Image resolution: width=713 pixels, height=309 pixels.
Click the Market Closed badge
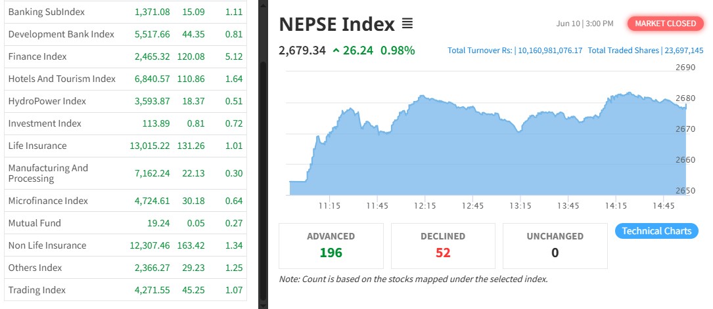[665, 24]
